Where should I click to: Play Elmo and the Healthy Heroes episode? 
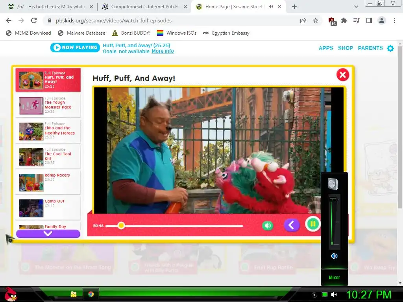[48, 131]
